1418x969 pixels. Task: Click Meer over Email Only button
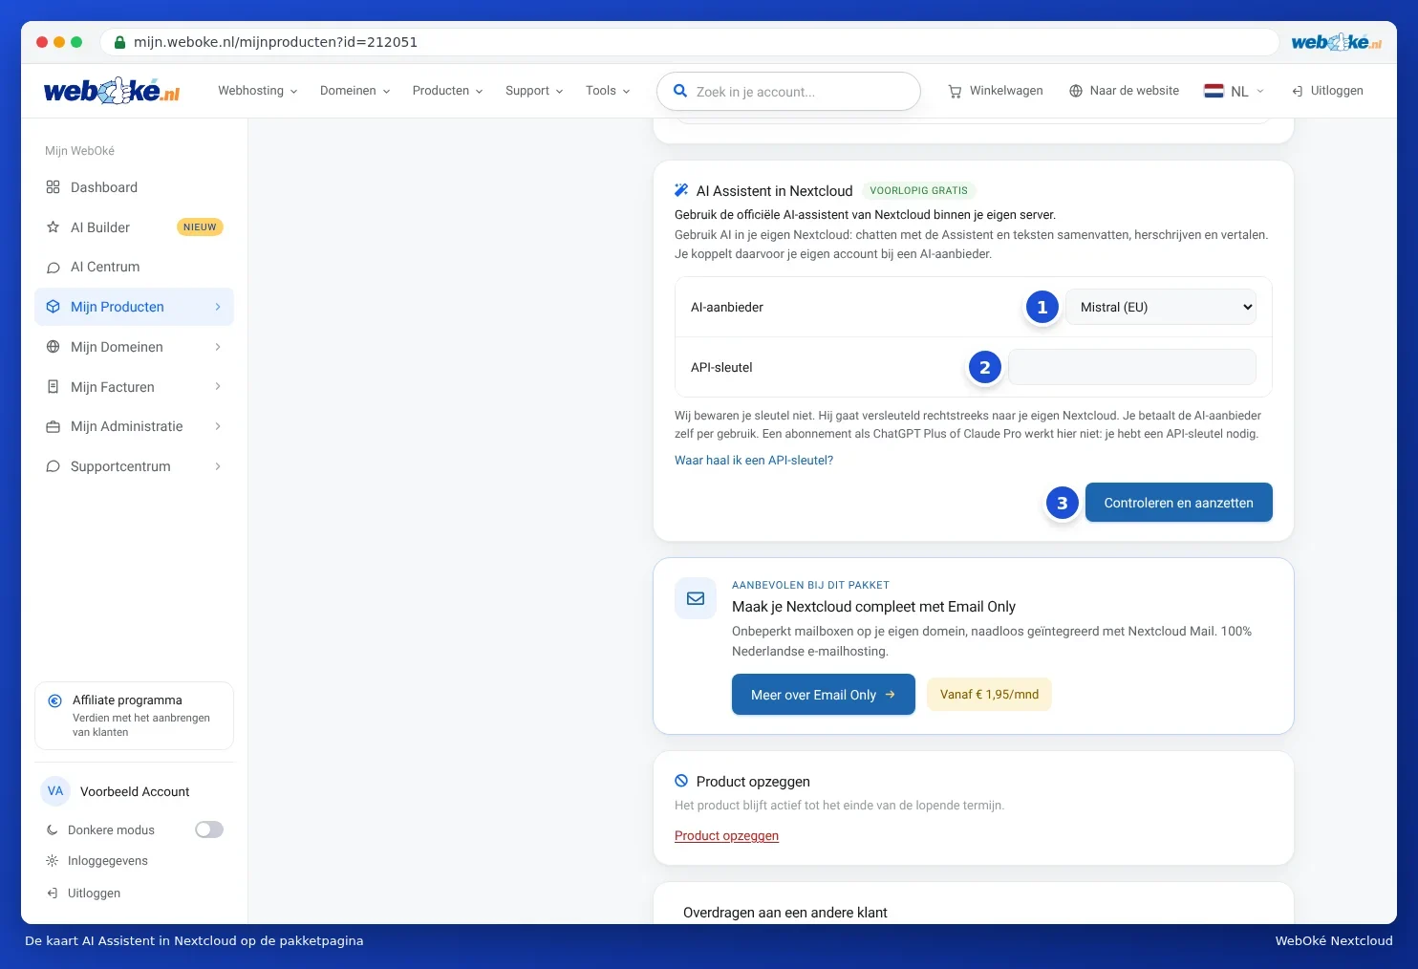(x=824, y=695)
